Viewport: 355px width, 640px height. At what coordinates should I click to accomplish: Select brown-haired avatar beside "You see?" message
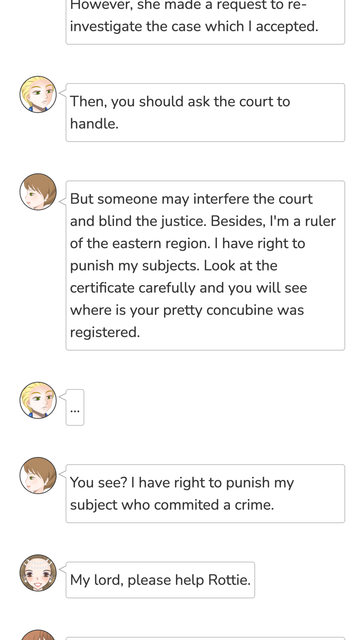(38, 475)
